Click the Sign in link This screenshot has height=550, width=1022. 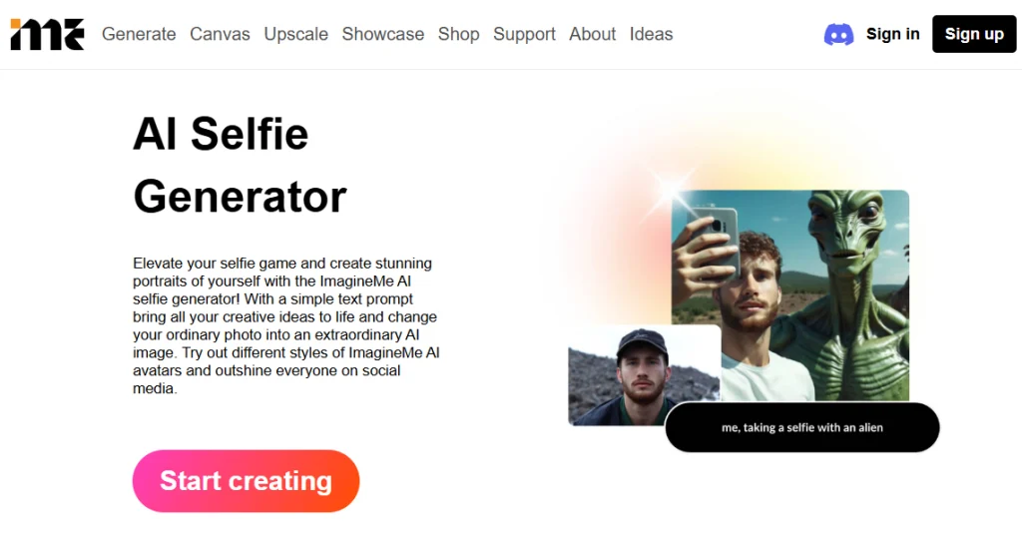click(893, 34)
